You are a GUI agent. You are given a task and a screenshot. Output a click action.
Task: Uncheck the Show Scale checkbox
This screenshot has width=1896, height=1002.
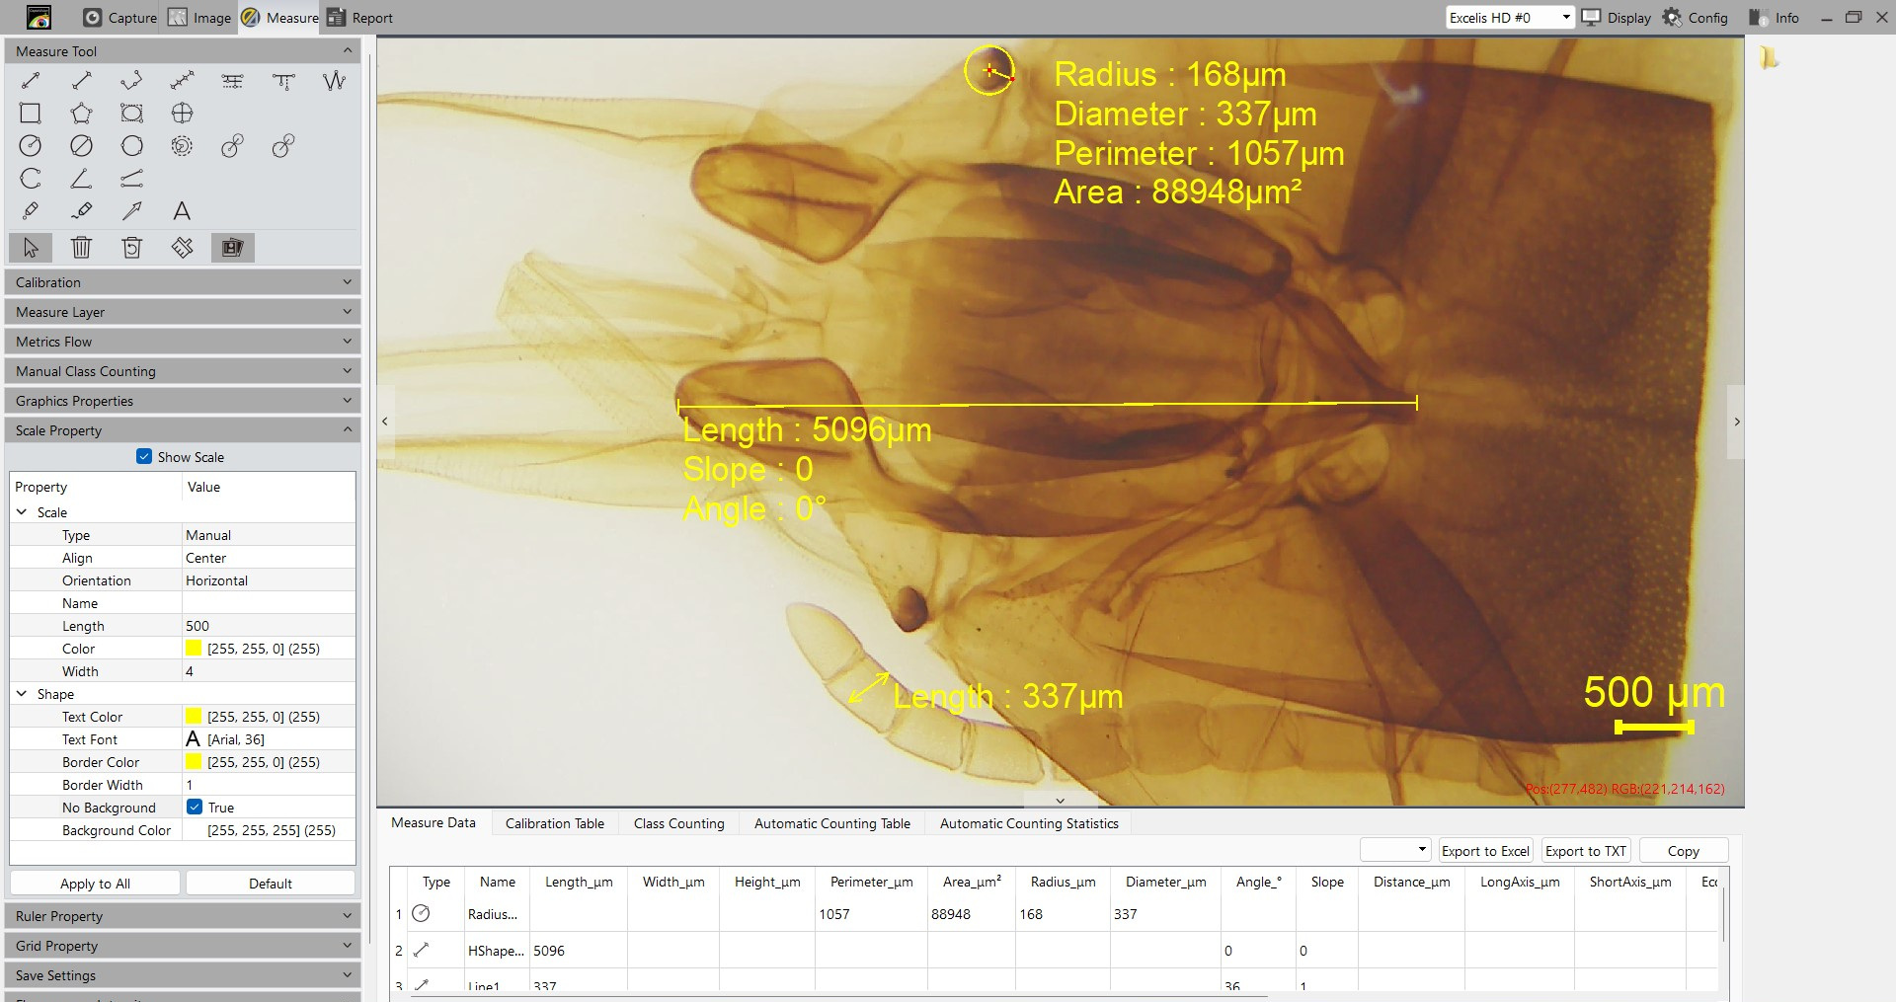click(144, 457)
